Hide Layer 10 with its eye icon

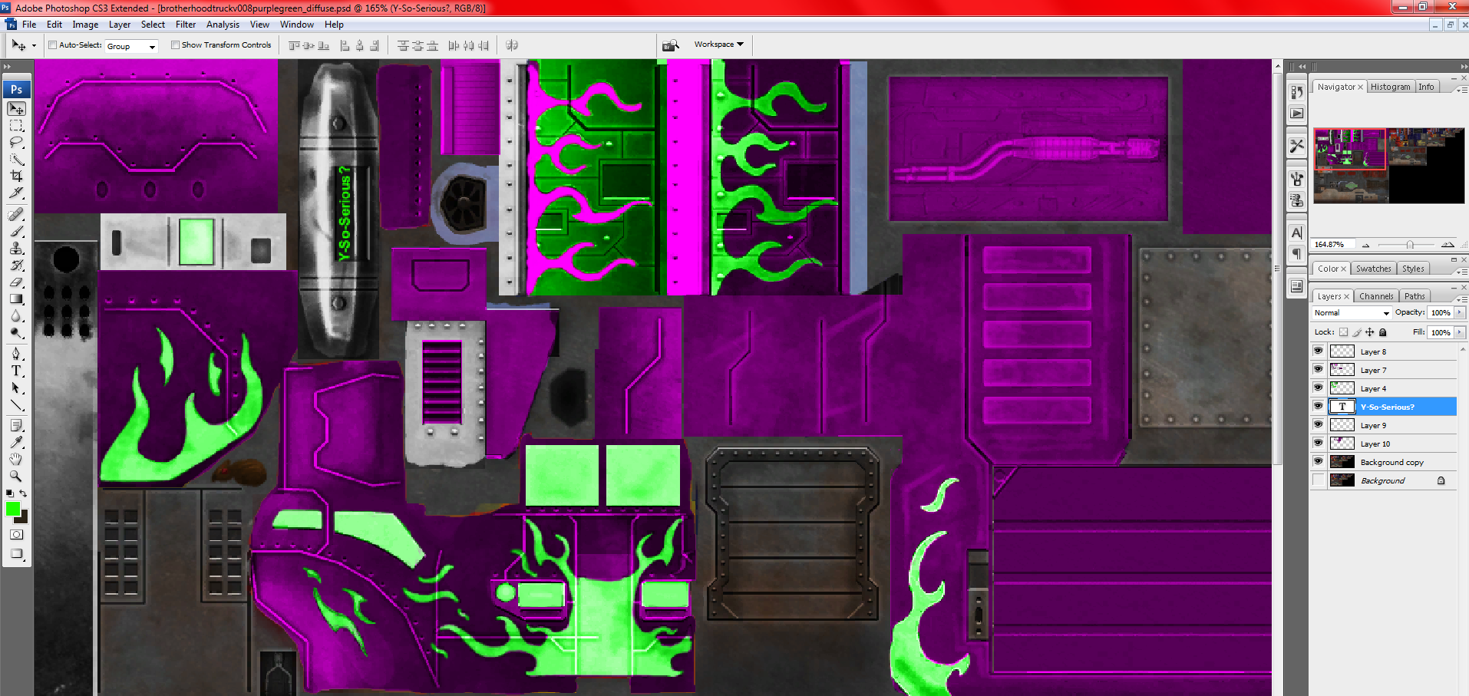point(1319,443)
